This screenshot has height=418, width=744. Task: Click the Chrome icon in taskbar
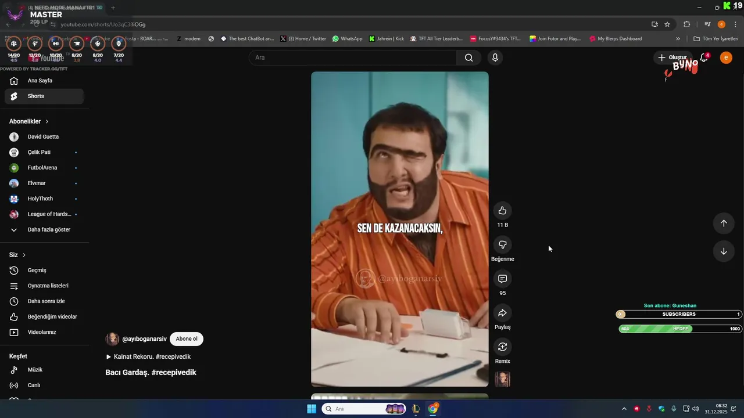tap(433, 409)
